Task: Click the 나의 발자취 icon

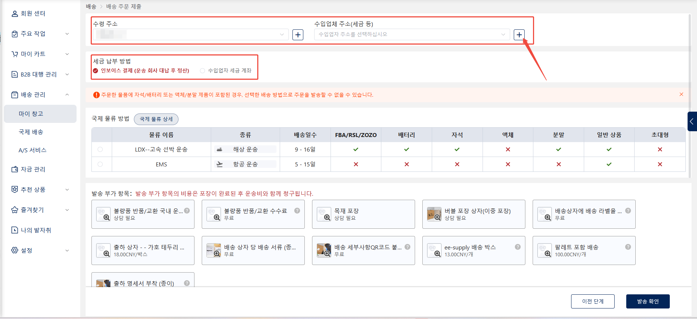Action: coord(15,230)
